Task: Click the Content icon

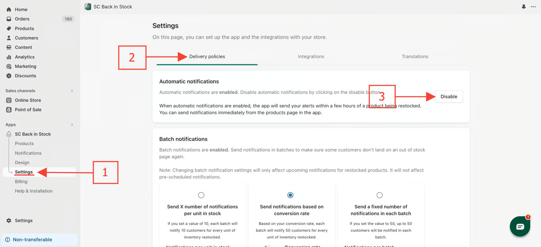Action: pyautogui.click(x=9, y=47)
